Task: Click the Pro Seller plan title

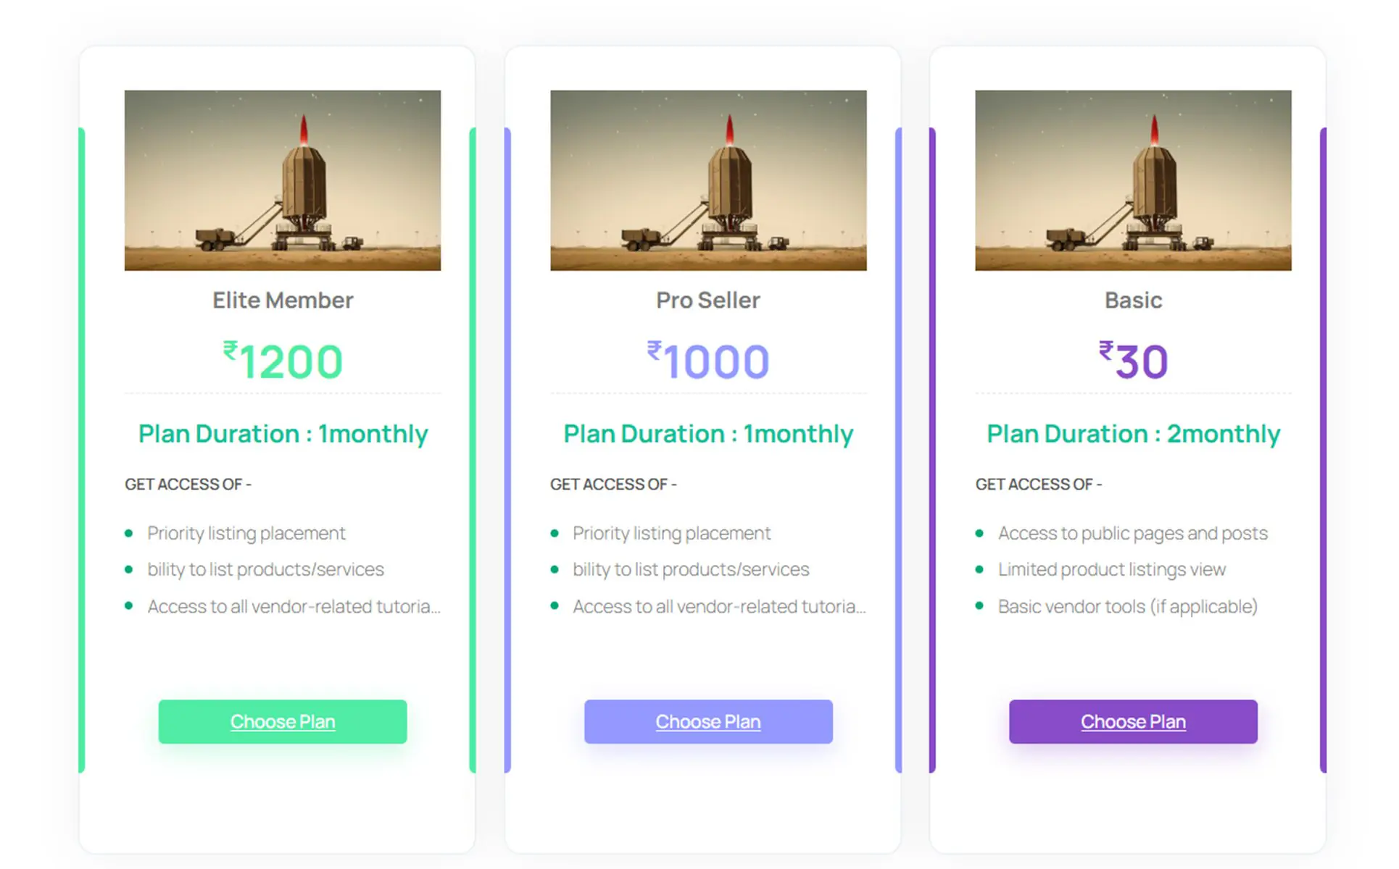Action: 707,300
